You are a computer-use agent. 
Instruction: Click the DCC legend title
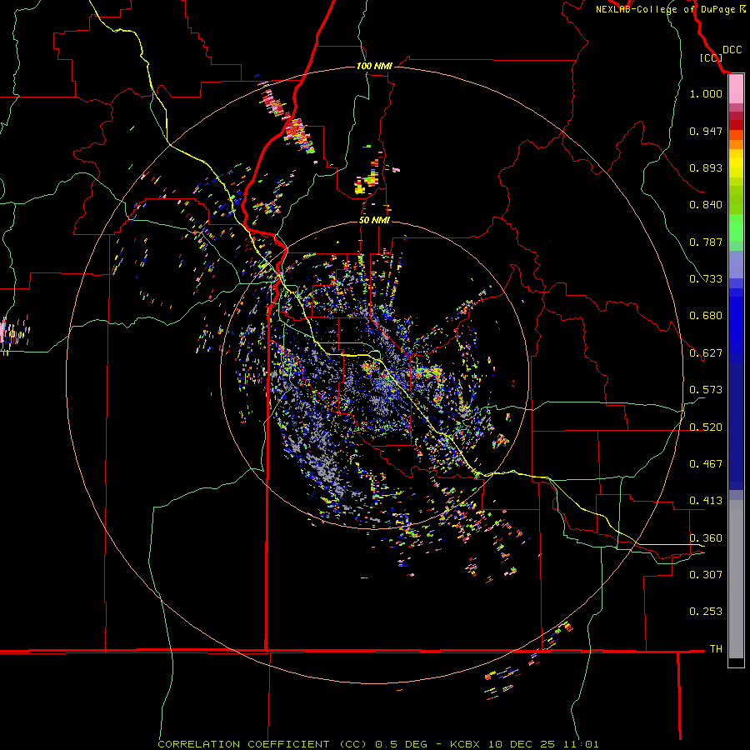pos(732,50)
